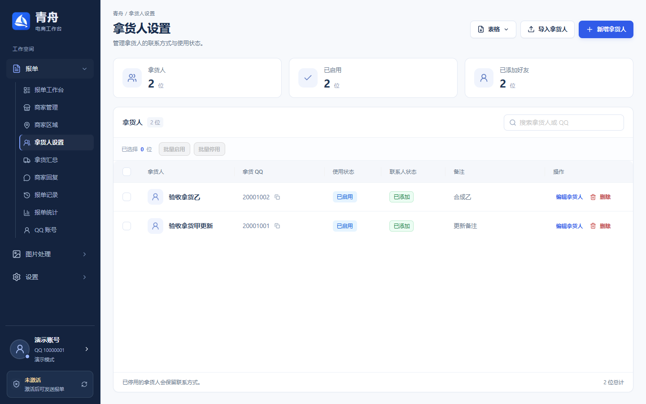Click the 批量启用 button
The width and height of the screenshot is (646, 404).
point(174,149)
